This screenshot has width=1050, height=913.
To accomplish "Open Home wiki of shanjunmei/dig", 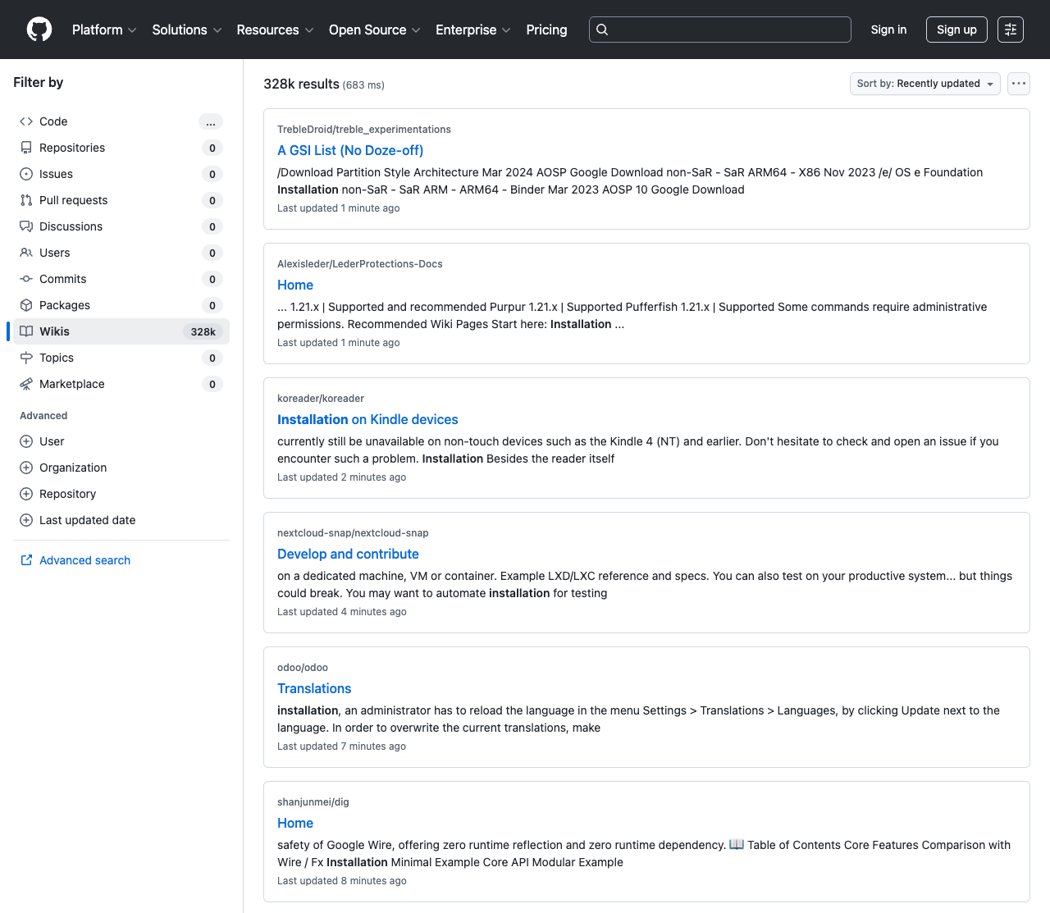I will (x=295, y=823).
